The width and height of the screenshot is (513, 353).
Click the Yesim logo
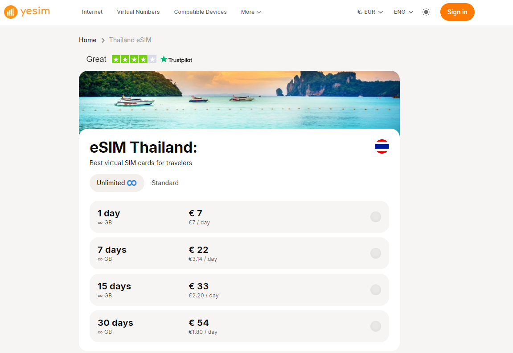(x=27, y=12)
